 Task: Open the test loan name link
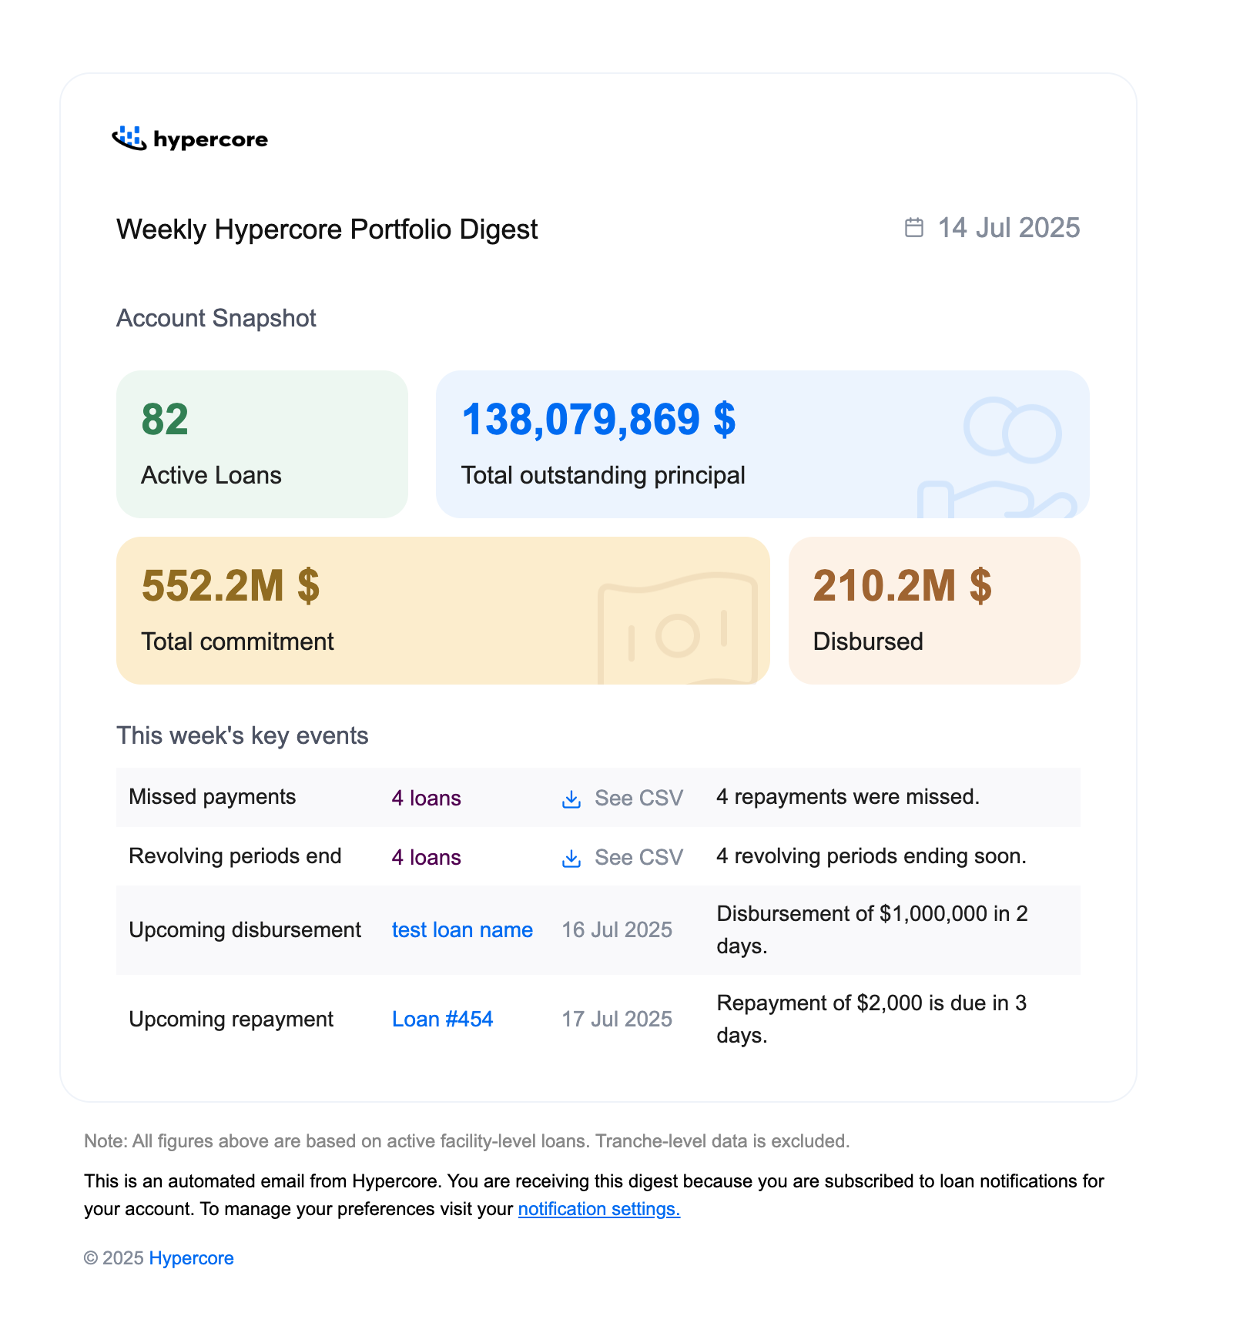(462, 930)
